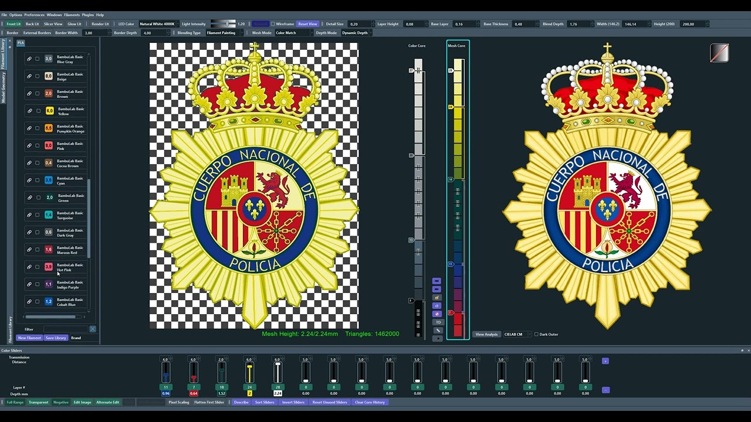Clear the filament filter with the X icon
This screenshot has width=751, height=422.
coord(92,329)
